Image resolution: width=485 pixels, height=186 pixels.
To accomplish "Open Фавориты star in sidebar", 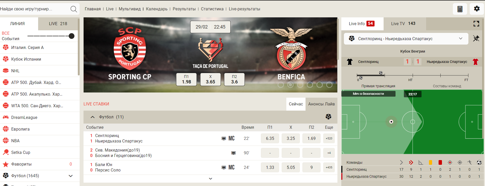I will pyautogui.click(x=5, y=164).
